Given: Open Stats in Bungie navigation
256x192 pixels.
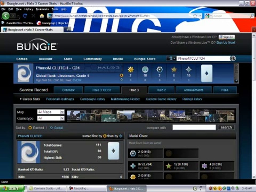Looking at the screenshot, I should [68, 59].
